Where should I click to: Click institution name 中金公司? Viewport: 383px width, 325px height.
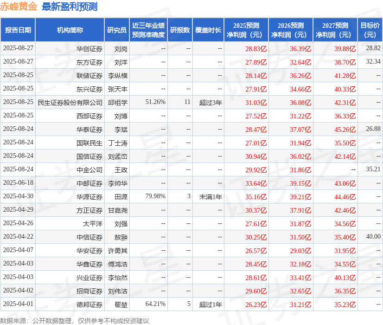[89, 170]
